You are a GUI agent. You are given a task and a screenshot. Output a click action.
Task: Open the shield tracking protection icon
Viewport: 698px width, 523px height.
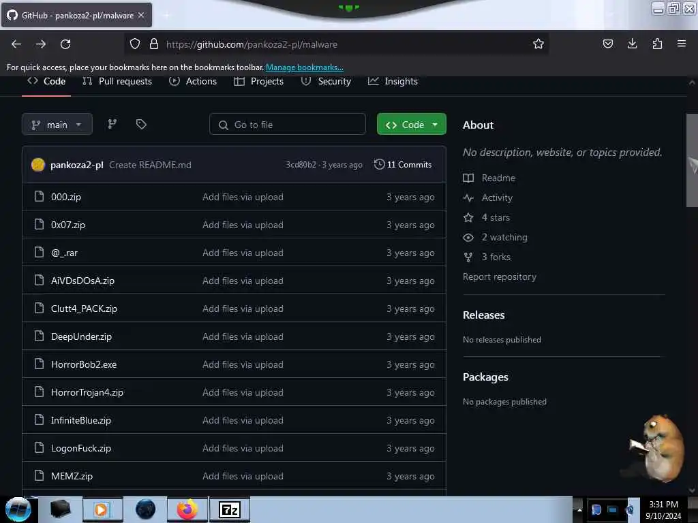[135, 44]
